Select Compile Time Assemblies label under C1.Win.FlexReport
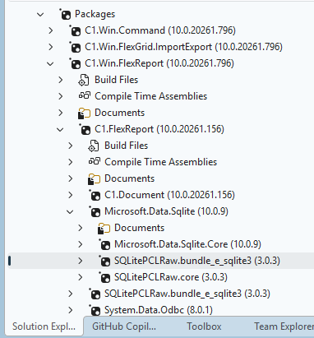314x338 pixels. [x=151, y=96]
